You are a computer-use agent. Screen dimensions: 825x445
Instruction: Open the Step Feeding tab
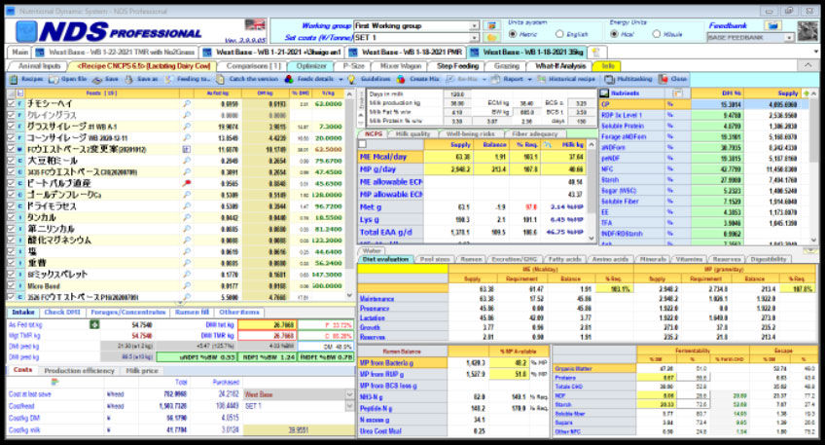(x=458, y=66)
